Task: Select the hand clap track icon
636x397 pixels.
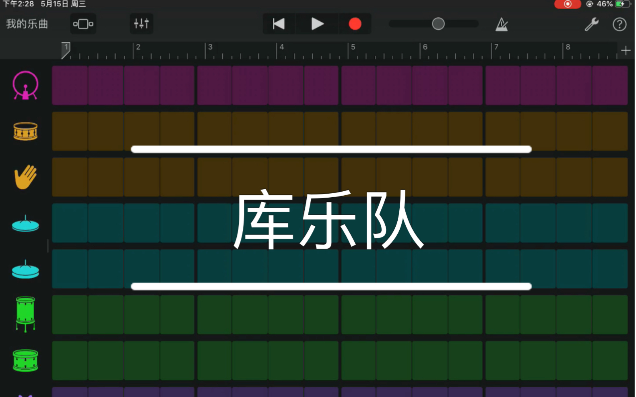Action: point(25,177)
